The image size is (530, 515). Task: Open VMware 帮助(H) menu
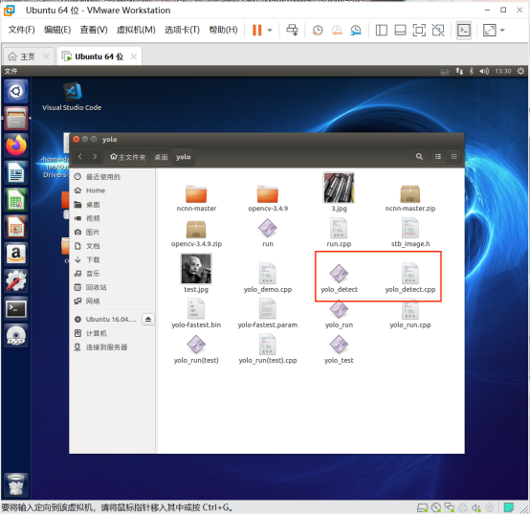[x=223, y=30]
